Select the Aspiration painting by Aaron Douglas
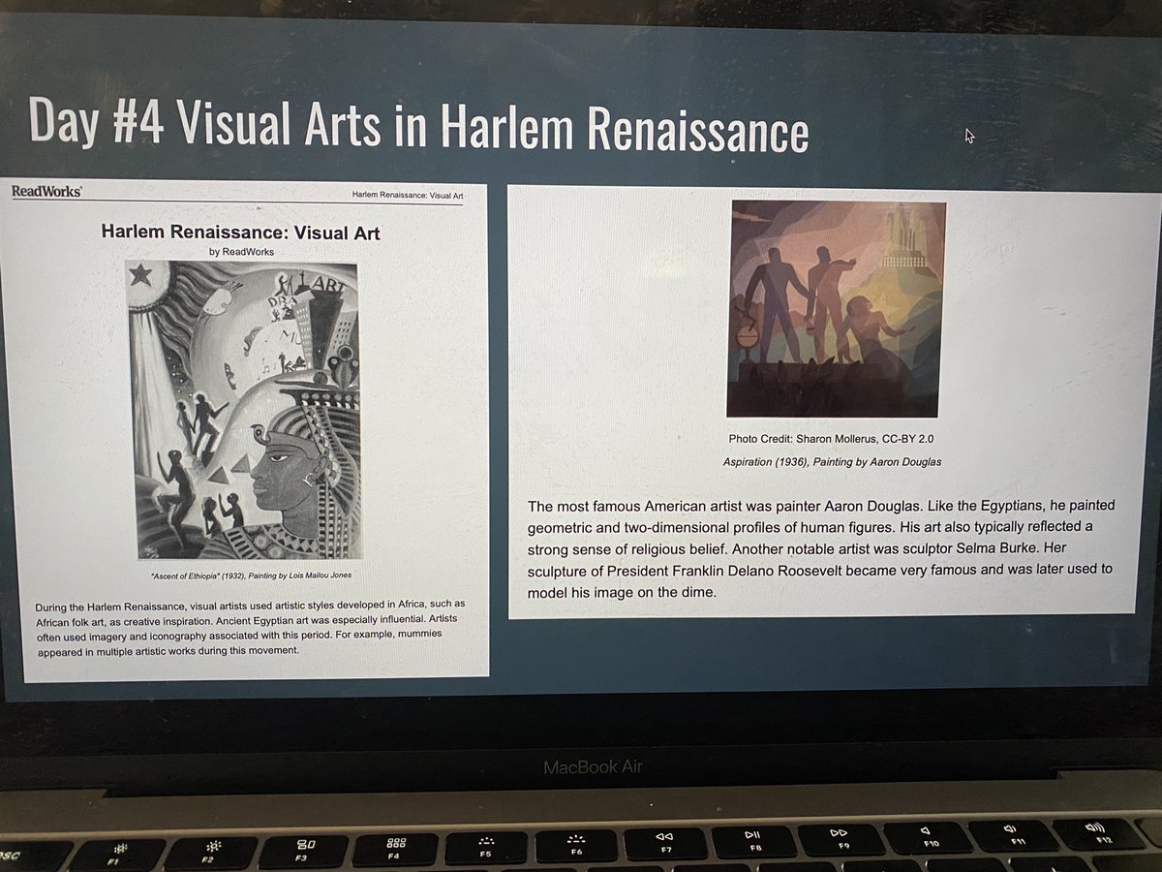Image resolution: width=1162 pixels, height=872 pixels. (838, 308)
